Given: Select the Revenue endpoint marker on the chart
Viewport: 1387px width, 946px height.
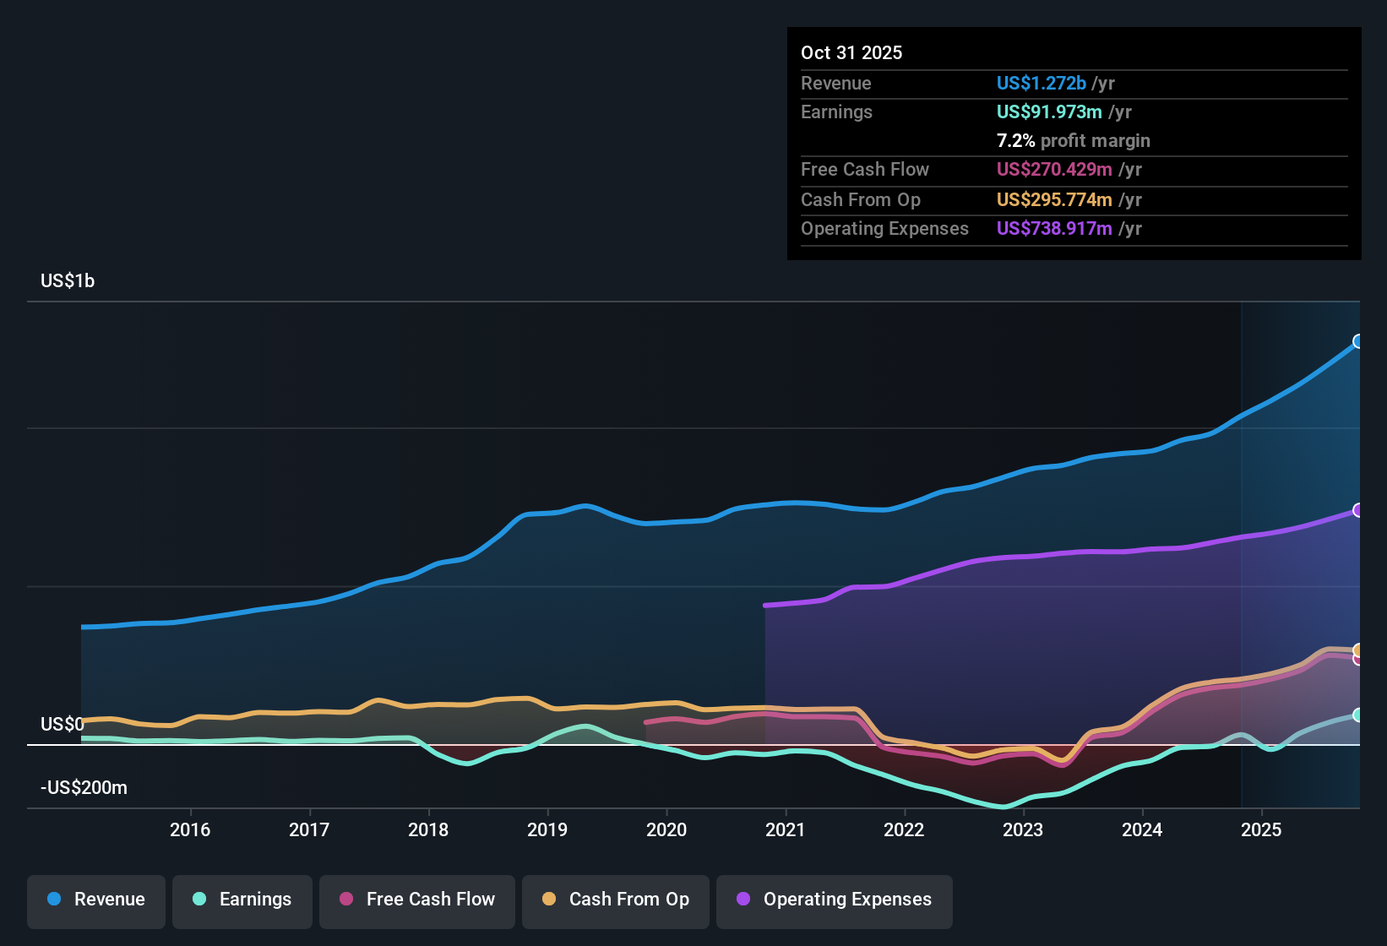Looking at the screenshot, I should point(1358,341).
